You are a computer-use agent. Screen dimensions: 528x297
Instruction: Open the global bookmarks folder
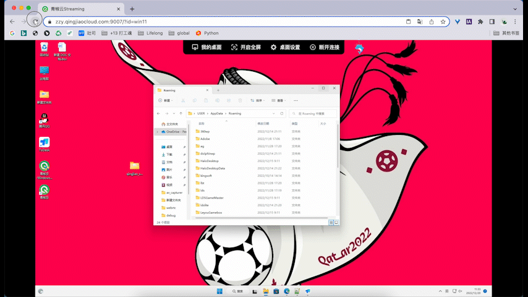[179, 33]
